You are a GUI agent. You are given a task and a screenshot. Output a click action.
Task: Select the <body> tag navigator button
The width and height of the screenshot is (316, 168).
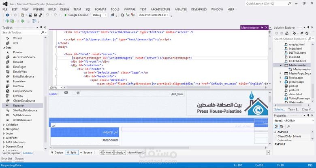120,153
